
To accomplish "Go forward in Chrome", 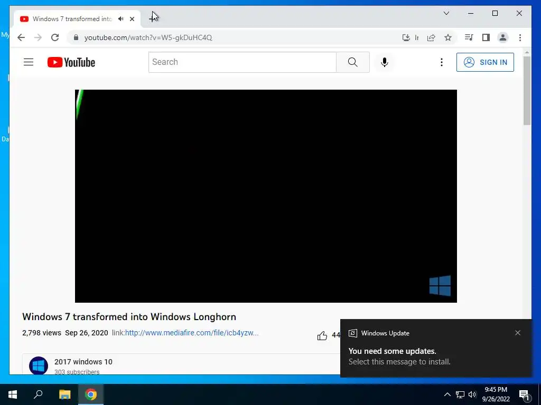I will (x=38, y=37).
